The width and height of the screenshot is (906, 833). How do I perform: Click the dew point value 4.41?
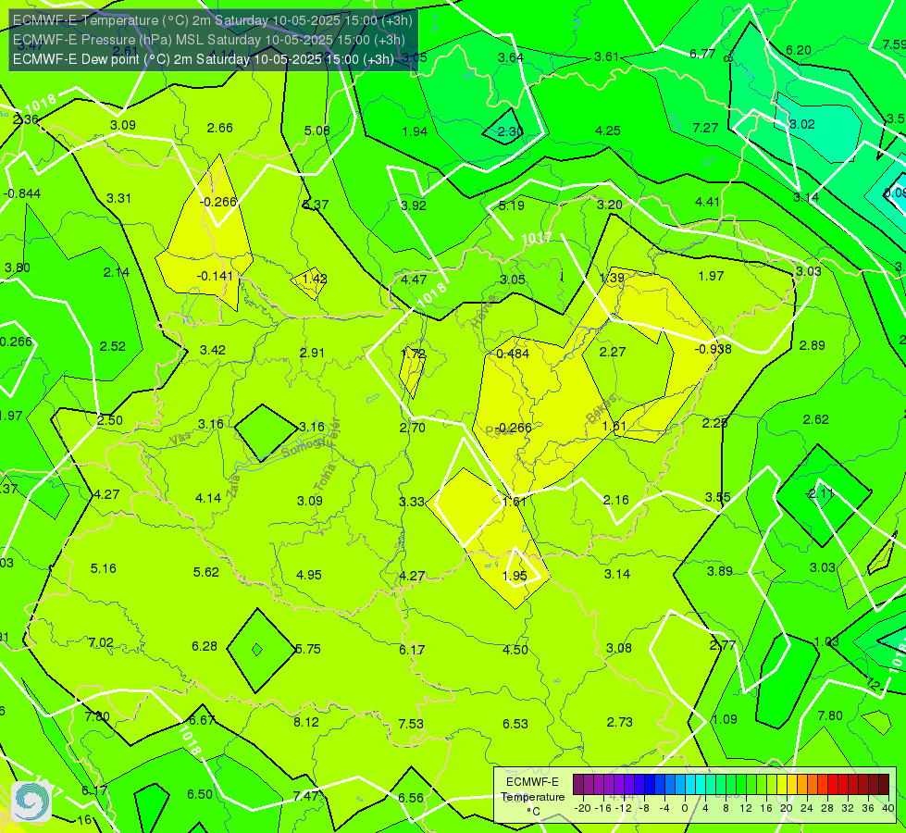tap(708, 202)
